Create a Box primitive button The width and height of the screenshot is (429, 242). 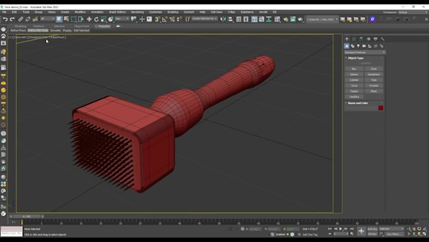(x=354, y=69)
